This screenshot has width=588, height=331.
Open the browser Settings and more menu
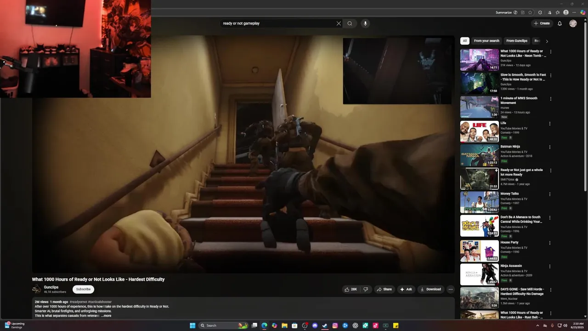(574, 12)
